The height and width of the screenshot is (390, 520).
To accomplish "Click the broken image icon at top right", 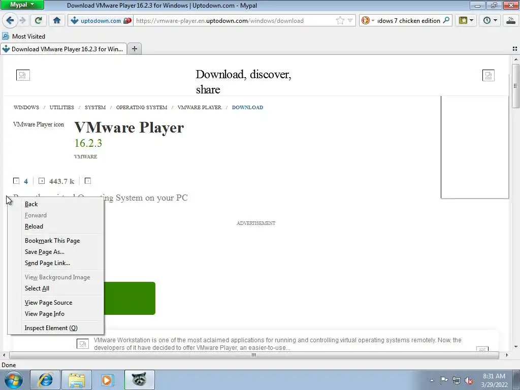I will (x=488, y=76).
